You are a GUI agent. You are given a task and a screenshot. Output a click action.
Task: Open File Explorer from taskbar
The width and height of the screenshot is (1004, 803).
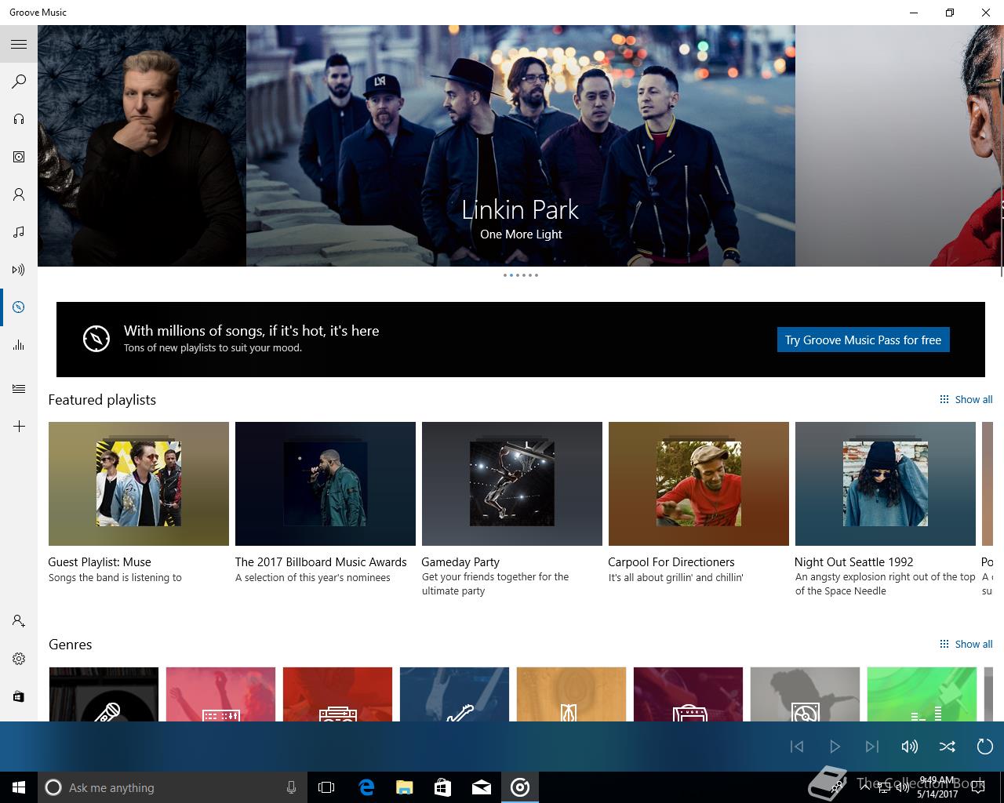click(405, 787)
